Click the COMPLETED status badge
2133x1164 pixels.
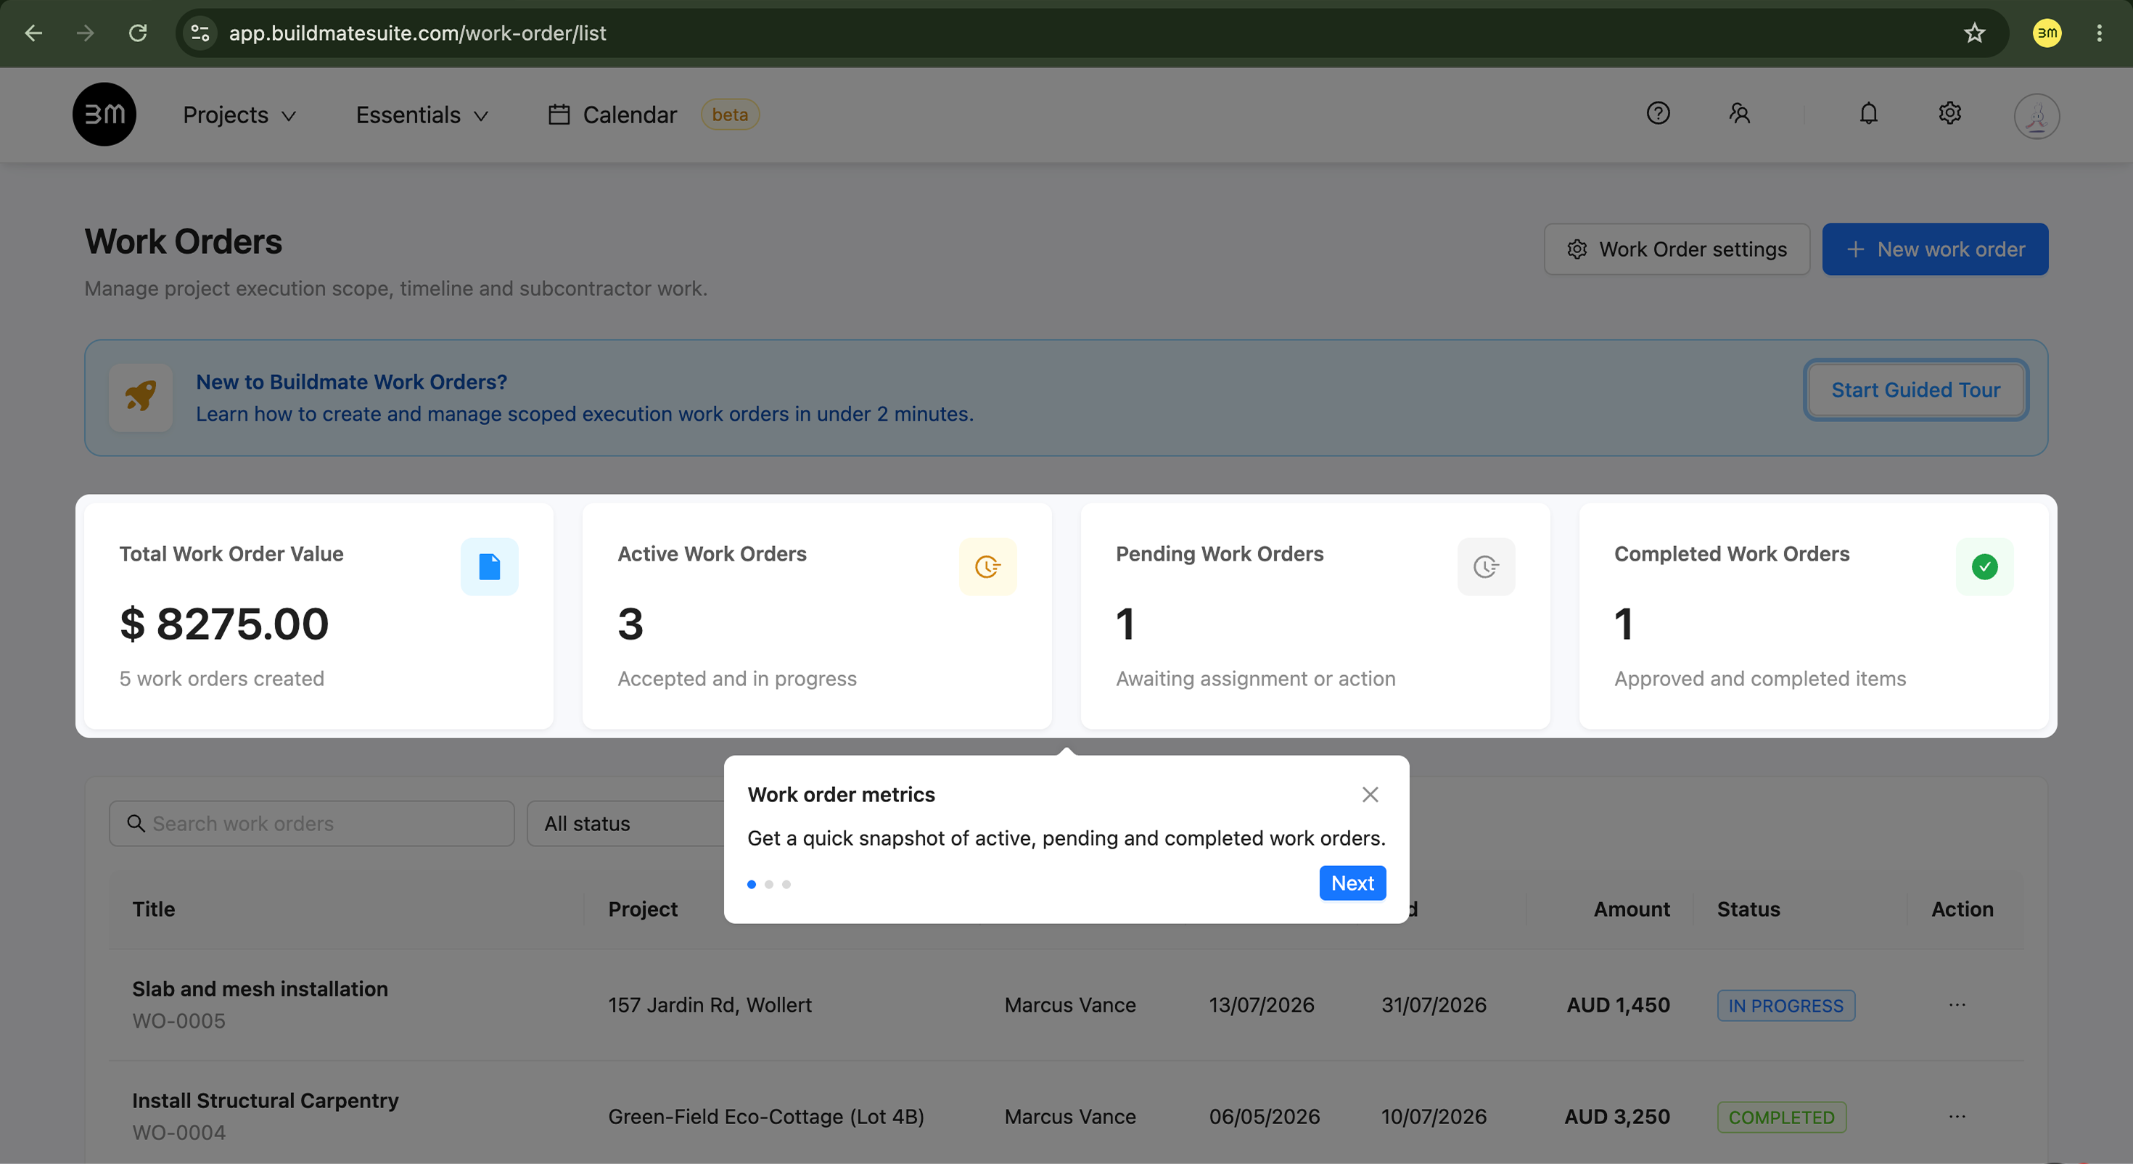(1782, 1118)
